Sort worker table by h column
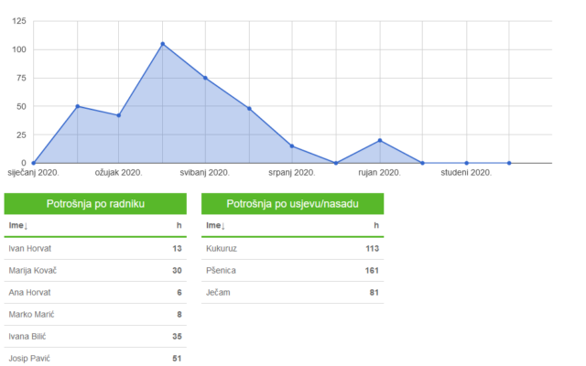 (179, 225)
